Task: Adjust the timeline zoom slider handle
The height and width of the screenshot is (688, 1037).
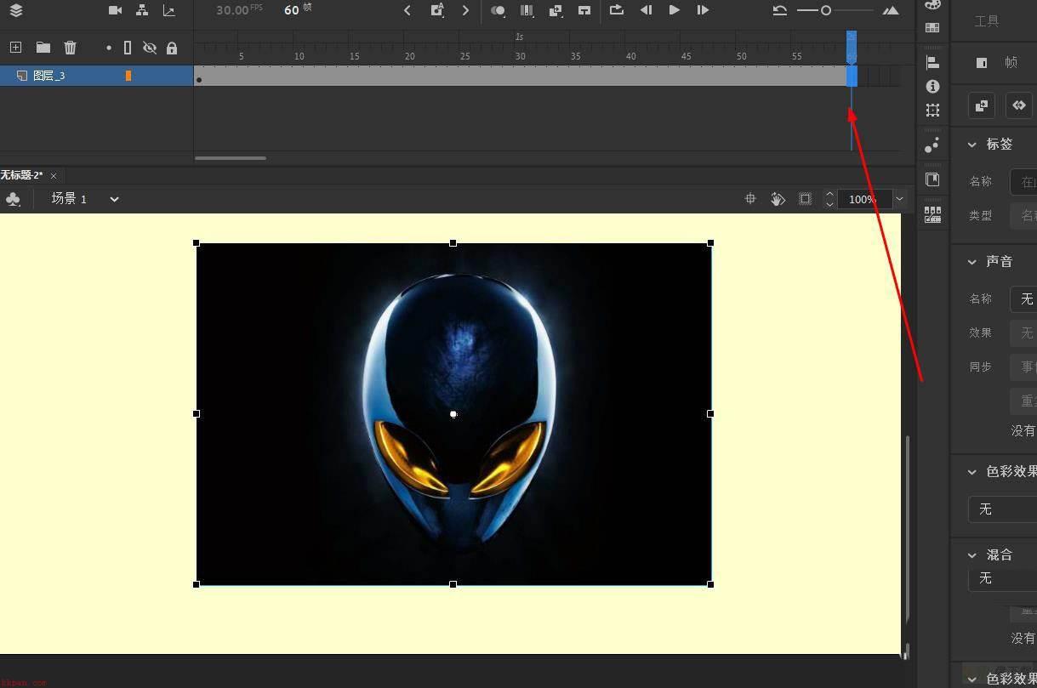Action: [825, 10]
